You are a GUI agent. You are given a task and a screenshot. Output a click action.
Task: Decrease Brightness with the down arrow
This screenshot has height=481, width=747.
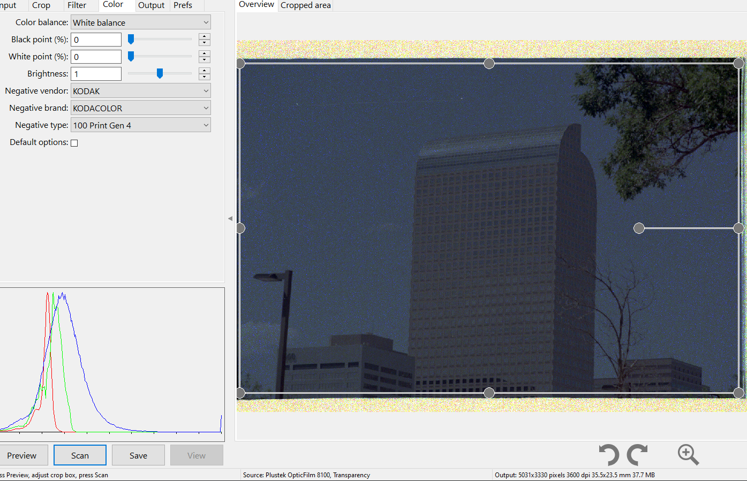pyautogui.click(x=205, y=77)
